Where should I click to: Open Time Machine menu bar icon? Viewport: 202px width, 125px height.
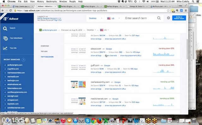coord(135,1)
